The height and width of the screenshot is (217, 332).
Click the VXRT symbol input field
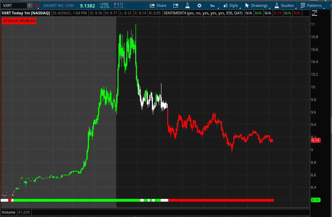pyautogui.click(x=14, y=5)
